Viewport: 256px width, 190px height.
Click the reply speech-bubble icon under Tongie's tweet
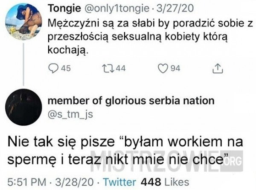[x=53, y=68]
